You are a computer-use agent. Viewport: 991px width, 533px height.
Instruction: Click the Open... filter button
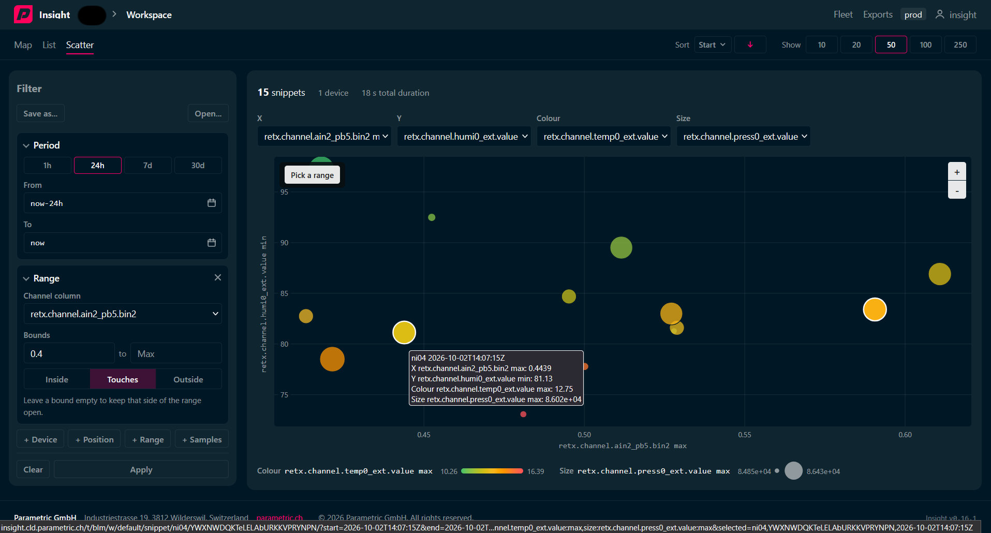point(208,113)
